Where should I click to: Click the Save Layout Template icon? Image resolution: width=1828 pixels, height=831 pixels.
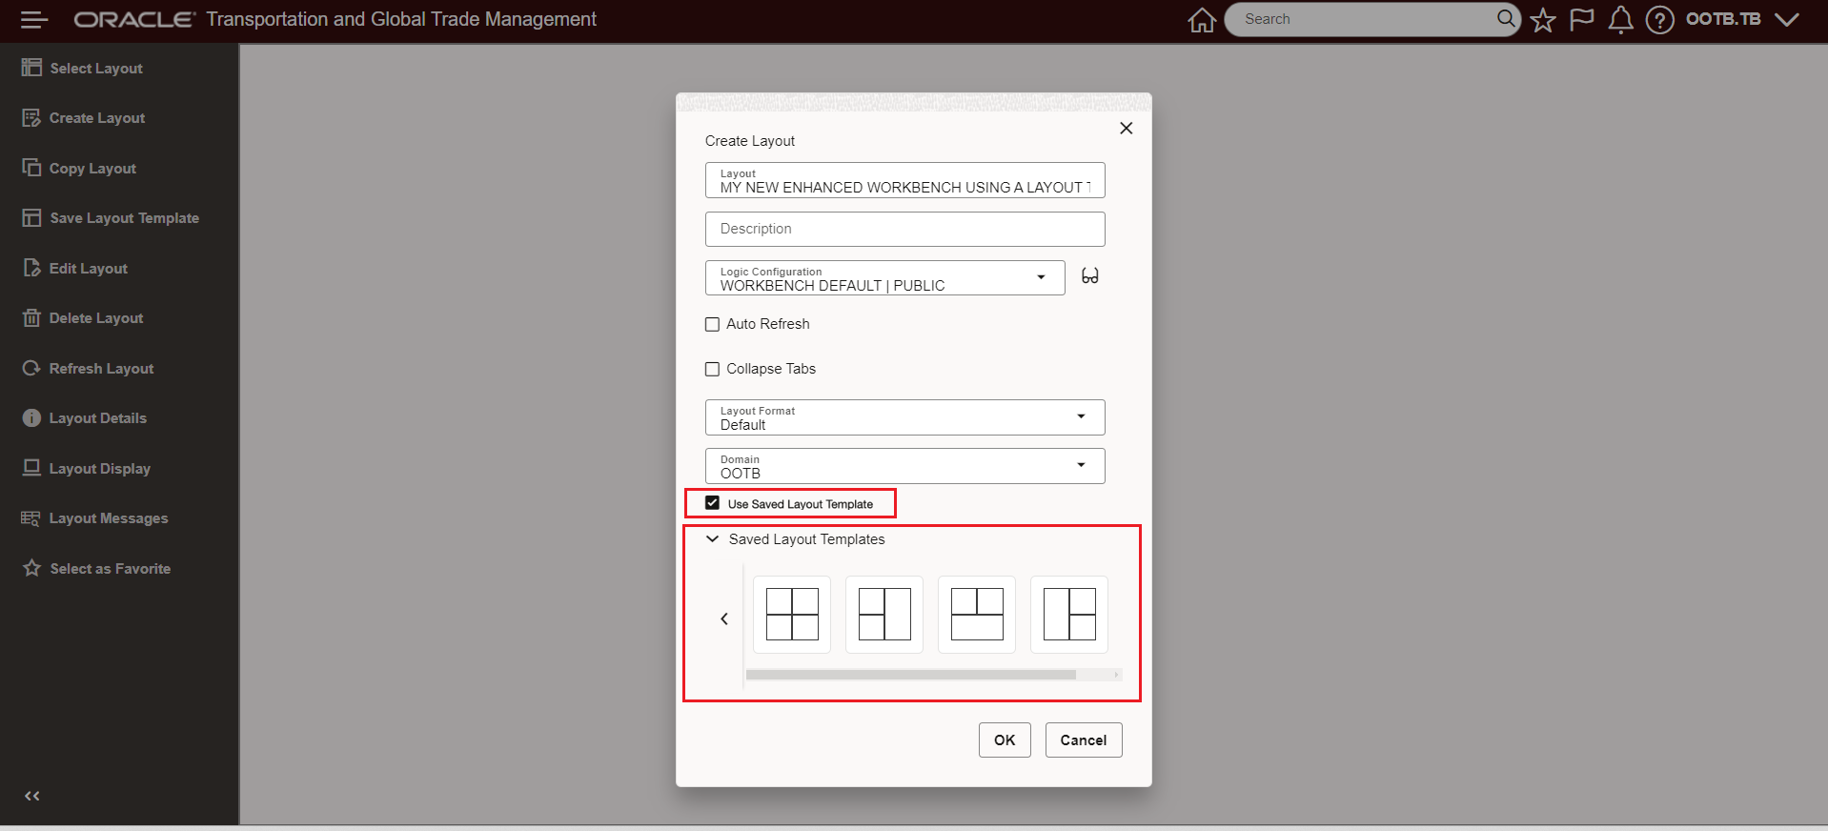click(31, 218)
